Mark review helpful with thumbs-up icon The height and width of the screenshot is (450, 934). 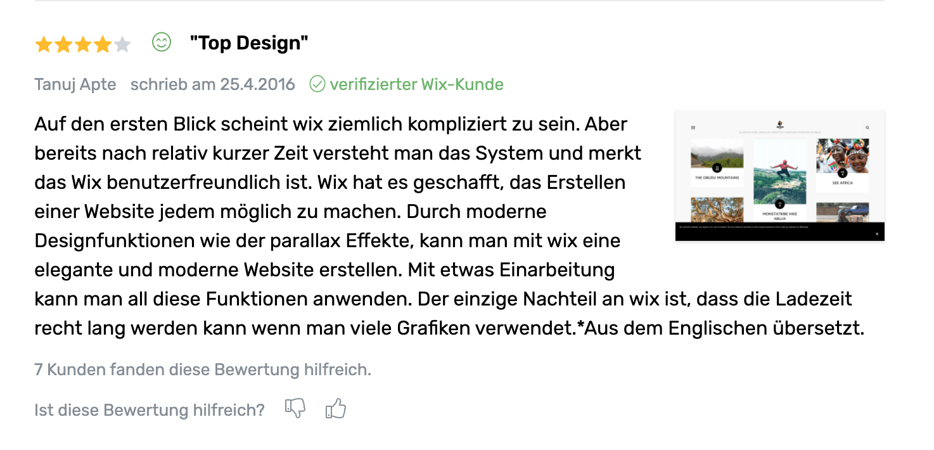click(x=336, y=409)
